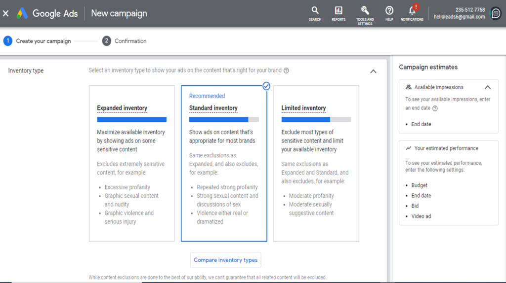
Task: Go to the Confirmation step
Action: (x=130, y=41)
